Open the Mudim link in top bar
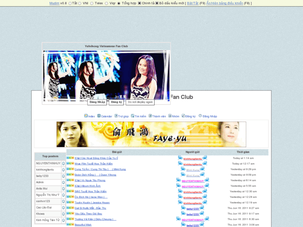 pos(54,3)
